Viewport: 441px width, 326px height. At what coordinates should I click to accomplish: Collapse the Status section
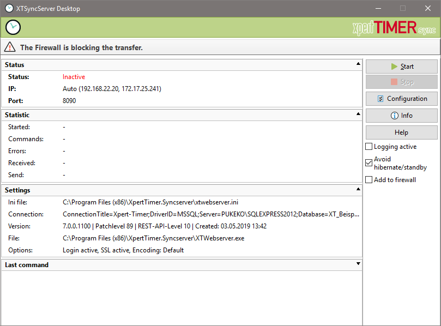point(358,64)
